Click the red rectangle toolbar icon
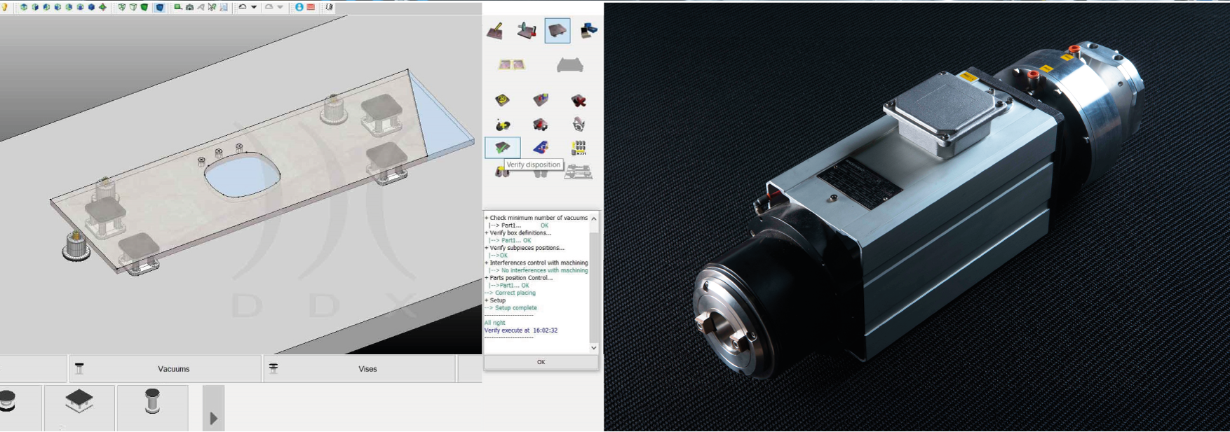 [311, 7]
